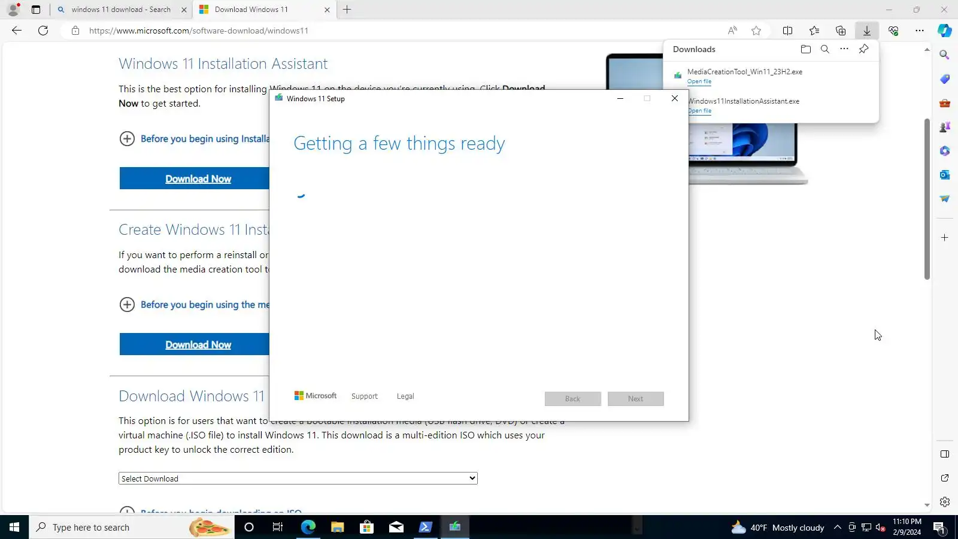Open the Select Download dropdown
958x539 pixels.
tap(298, 479)
